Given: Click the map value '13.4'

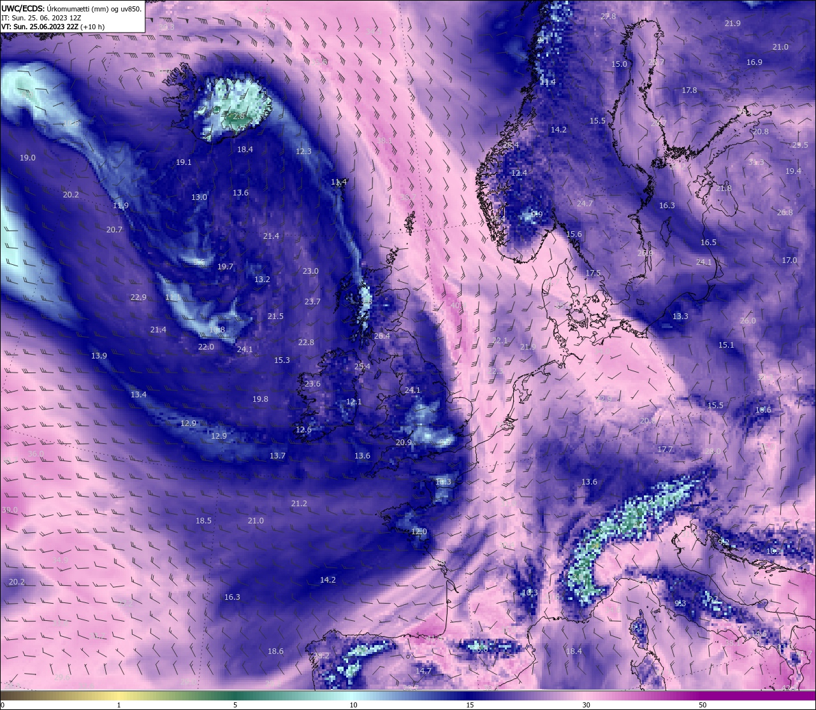Looking at the screenshot, I should click(138, 394).
